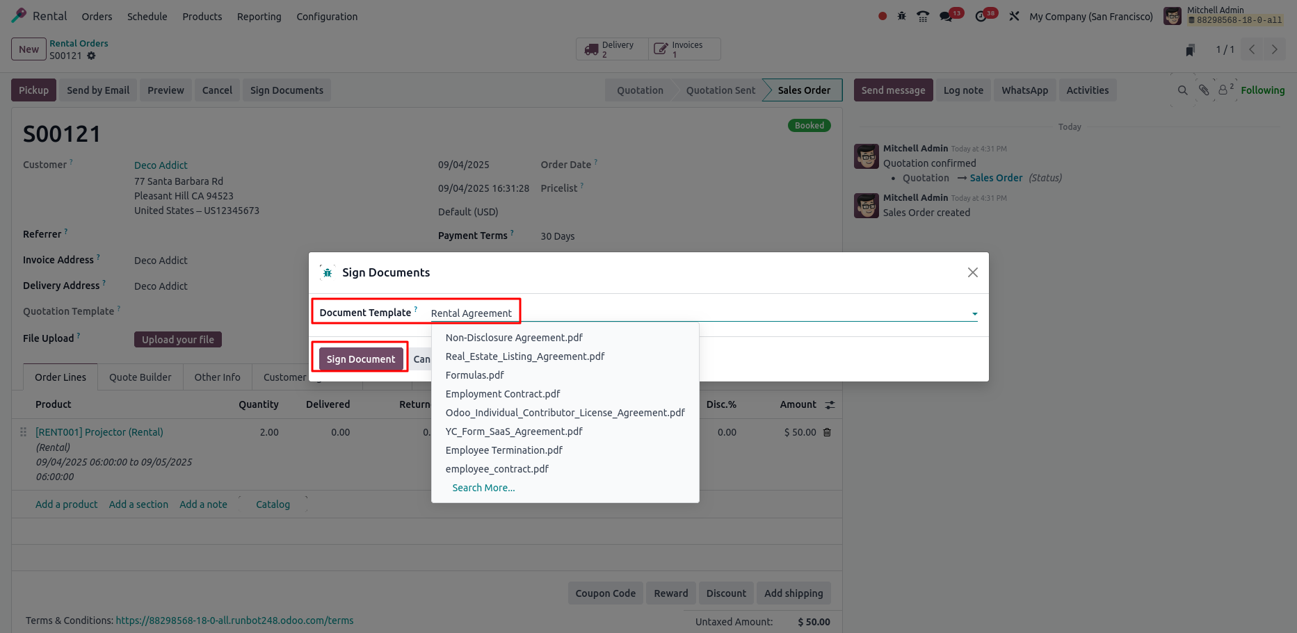Select Real_Estate_Listing_Agreement.pdf option
Image resolution: width=1297 pixels, height=633 pixels.
(x=565, y=356)
